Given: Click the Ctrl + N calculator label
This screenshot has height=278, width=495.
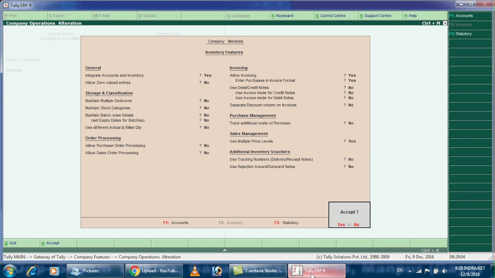Looking at the screenshot, I should pyautogui.click(x=430, y=250).
